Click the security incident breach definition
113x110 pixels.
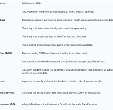[67, 72]
